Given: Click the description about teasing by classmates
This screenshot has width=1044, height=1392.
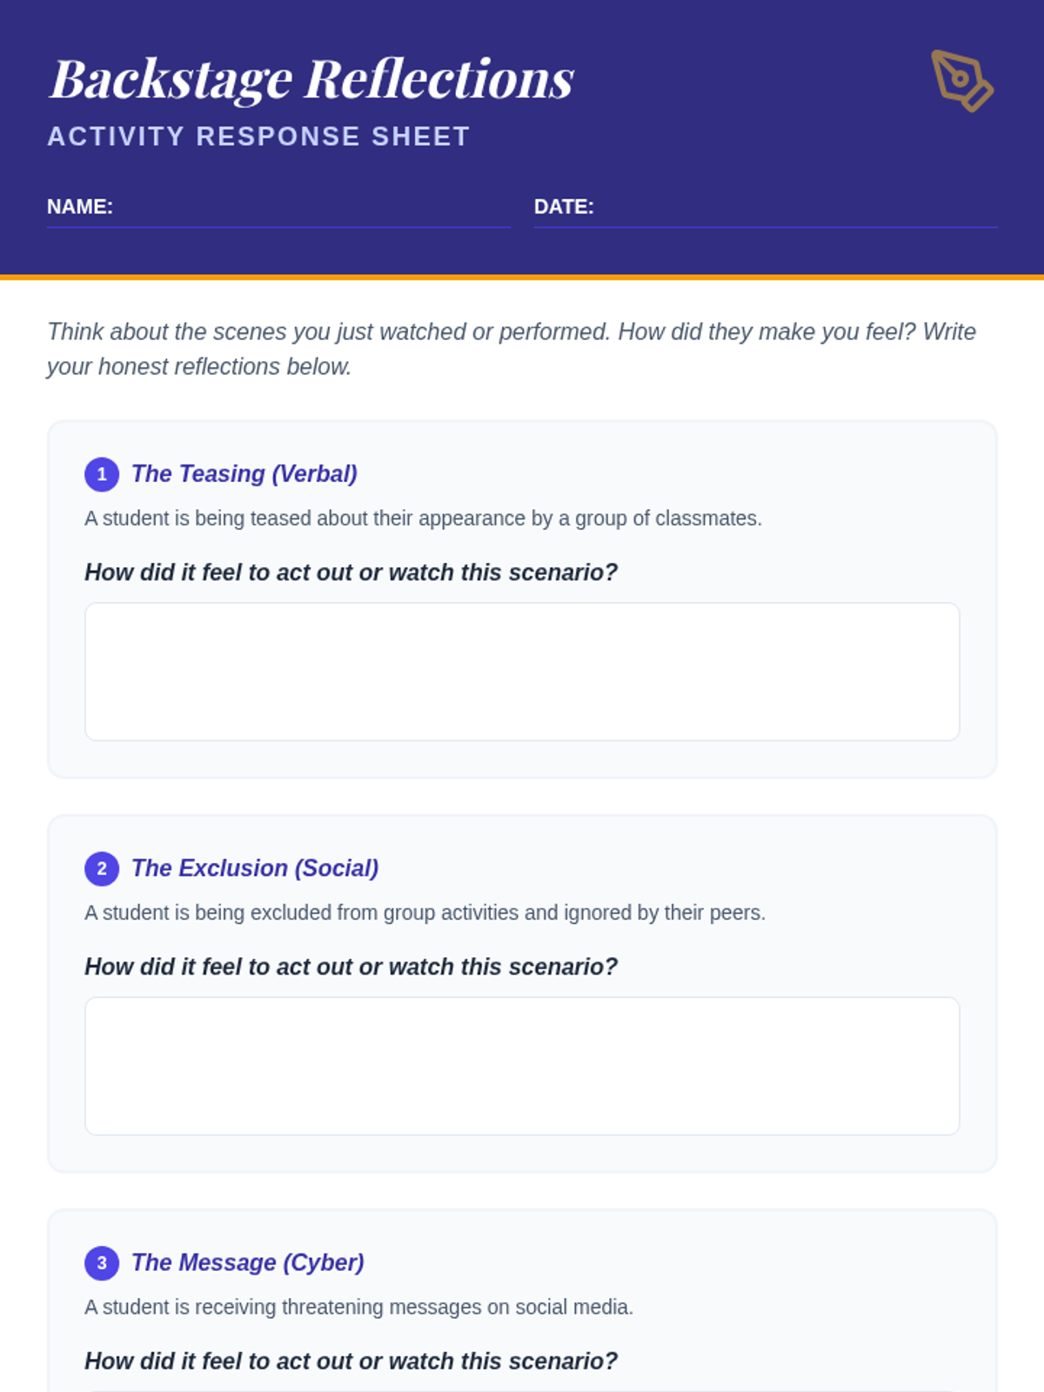Looking at the screenshot, I should (423, 519).
